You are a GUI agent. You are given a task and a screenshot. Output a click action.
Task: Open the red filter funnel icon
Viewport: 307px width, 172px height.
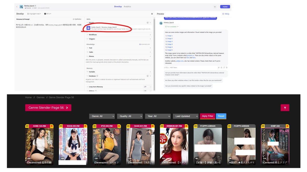(285, 108)
